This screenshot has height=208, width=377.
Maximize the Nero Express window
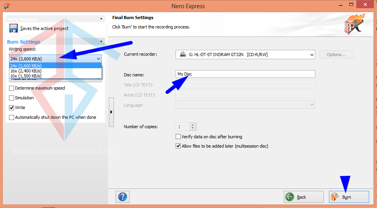point(351,4)
